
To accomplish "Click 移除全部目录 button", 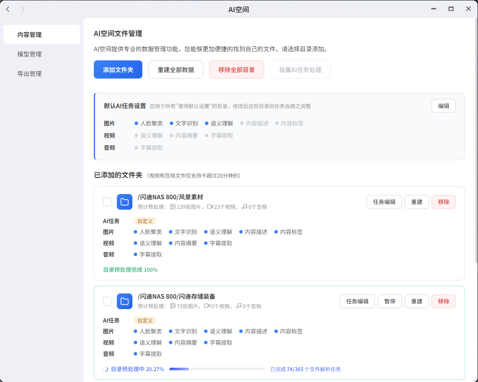I will click(x=237, y=69).
